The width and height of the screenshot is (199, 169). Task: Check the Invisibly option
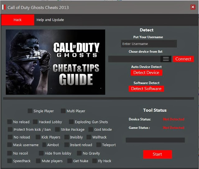(67, 137)
